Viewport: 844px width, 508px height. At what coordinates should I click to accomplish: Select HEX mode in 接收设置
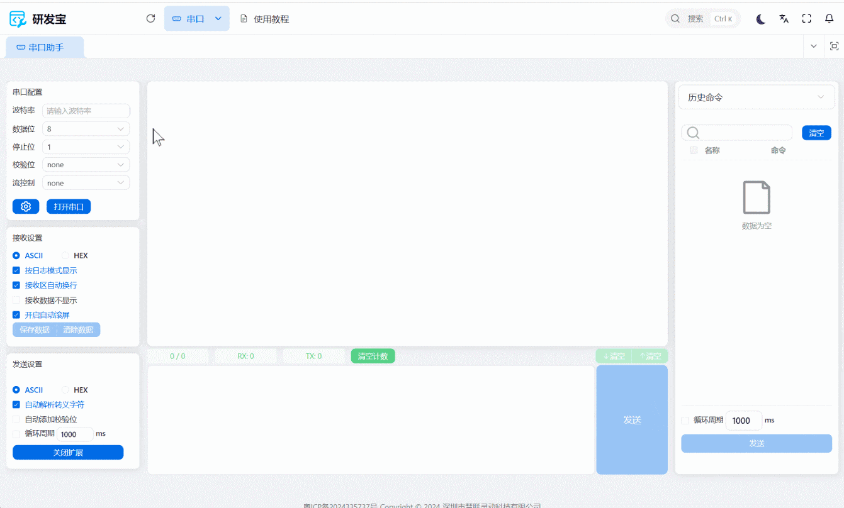coord(65,255)
